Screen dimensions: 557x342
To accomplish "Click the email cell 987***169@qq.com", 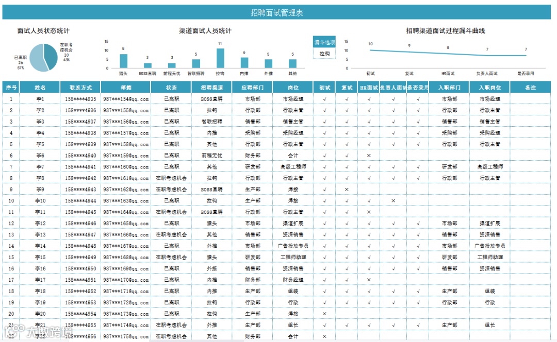I will point(126,268).
